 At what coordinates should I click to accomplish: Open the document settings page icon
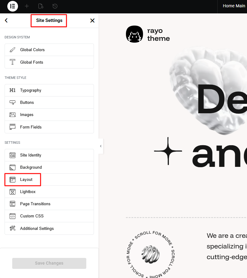pyautogui.click(x=41, y=6)
